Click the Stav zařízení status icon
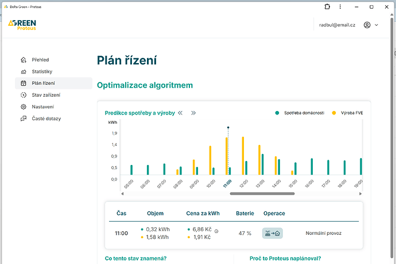This screenshot has height=264, width=396. click(x=23, y=95)
